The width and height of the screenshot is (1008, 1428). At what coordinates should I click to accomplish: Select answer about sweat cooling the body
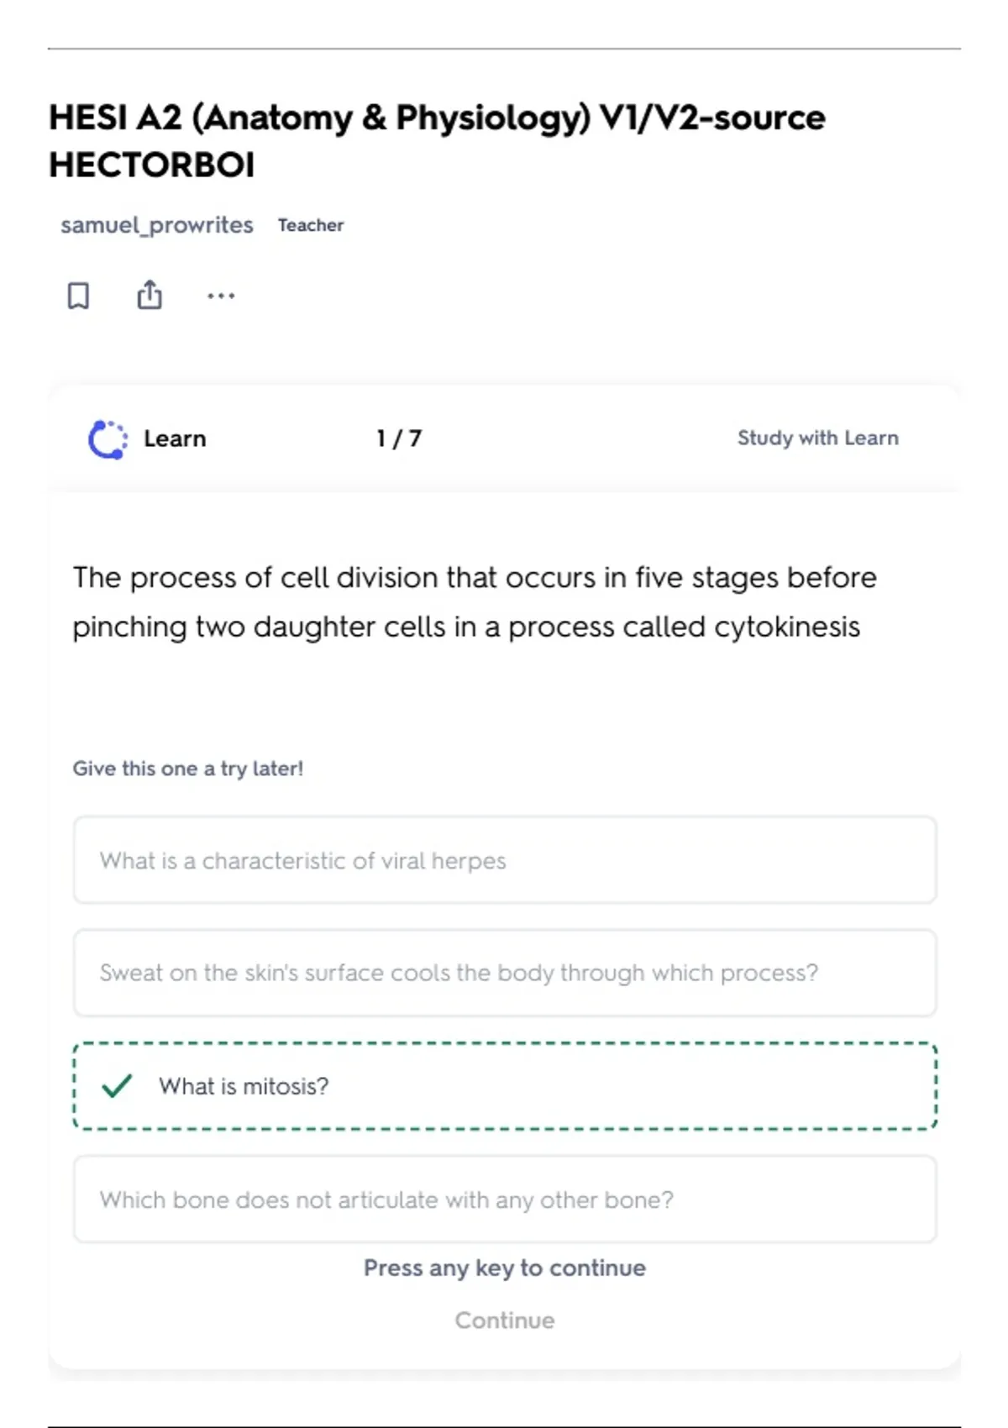(505, 973)
